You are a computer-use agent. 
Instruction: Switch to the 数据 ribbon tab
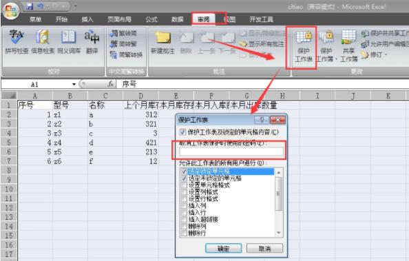pos(178,19)
